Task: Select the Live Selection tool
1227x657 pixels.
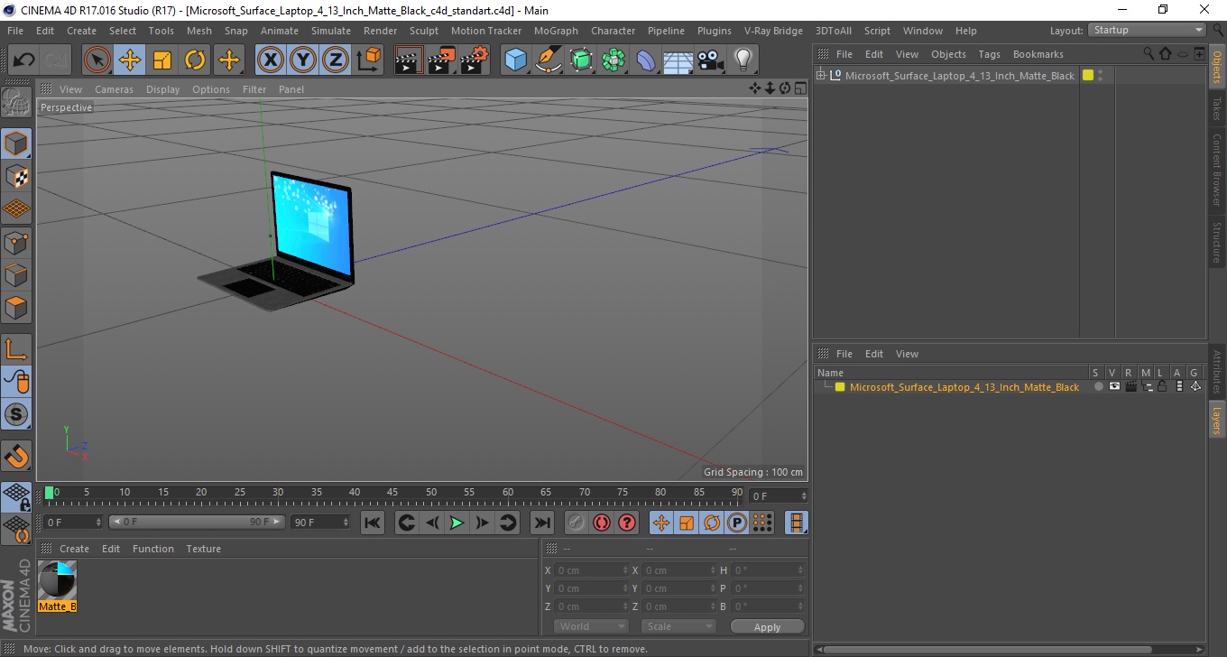Action: click(97, 60)
